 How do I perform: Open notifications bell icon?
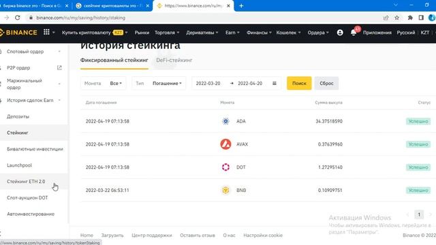tap(354, 33)
